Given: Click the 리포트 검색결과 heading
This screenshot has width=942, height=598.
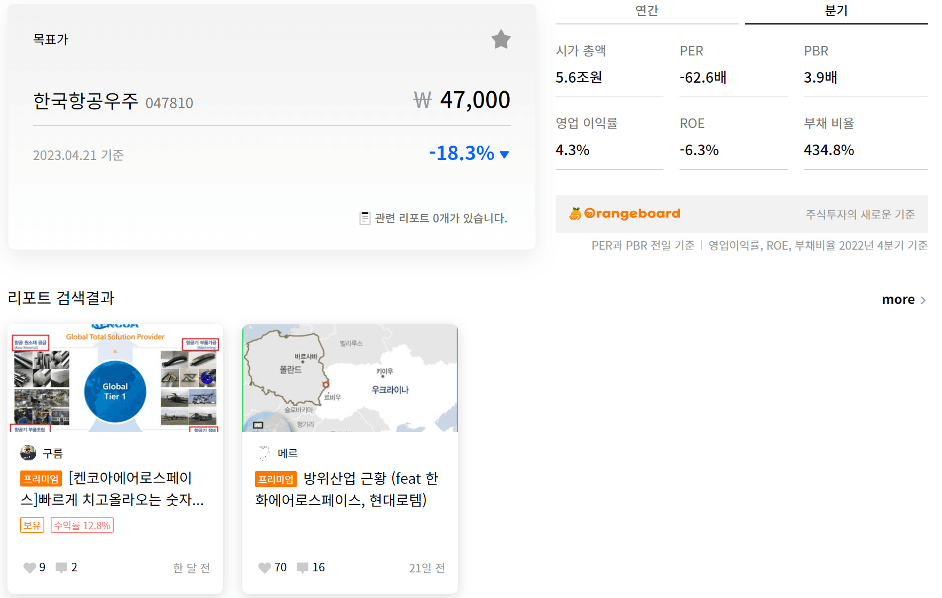Looking at the screenshot, I should click(61, 298).
